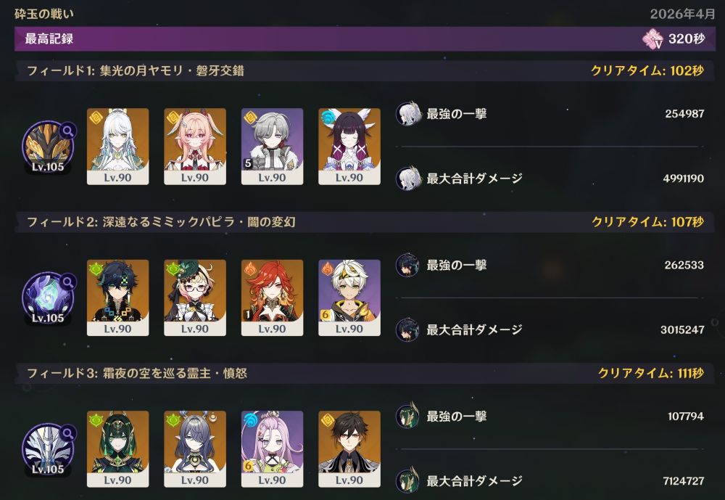Click Field 2 max total damage avatar icon

click(407, 329)
